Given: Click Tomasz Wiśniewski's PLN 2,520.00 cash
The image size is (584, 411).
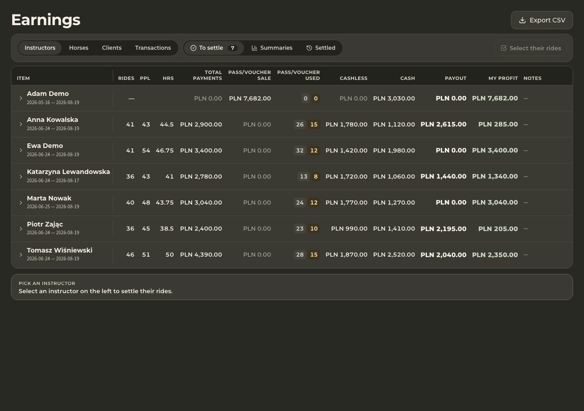Looking at the screenshot, I should click(394, 254).
